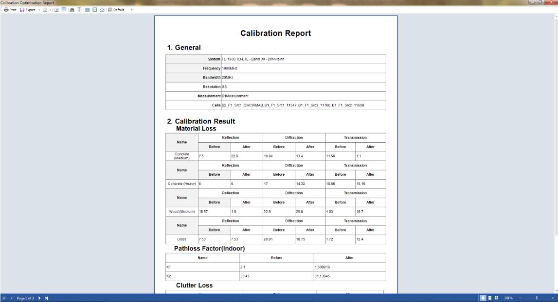558x302 pixels.
Task: Click the binoculars Find icon
Action: tap(72, 10)
